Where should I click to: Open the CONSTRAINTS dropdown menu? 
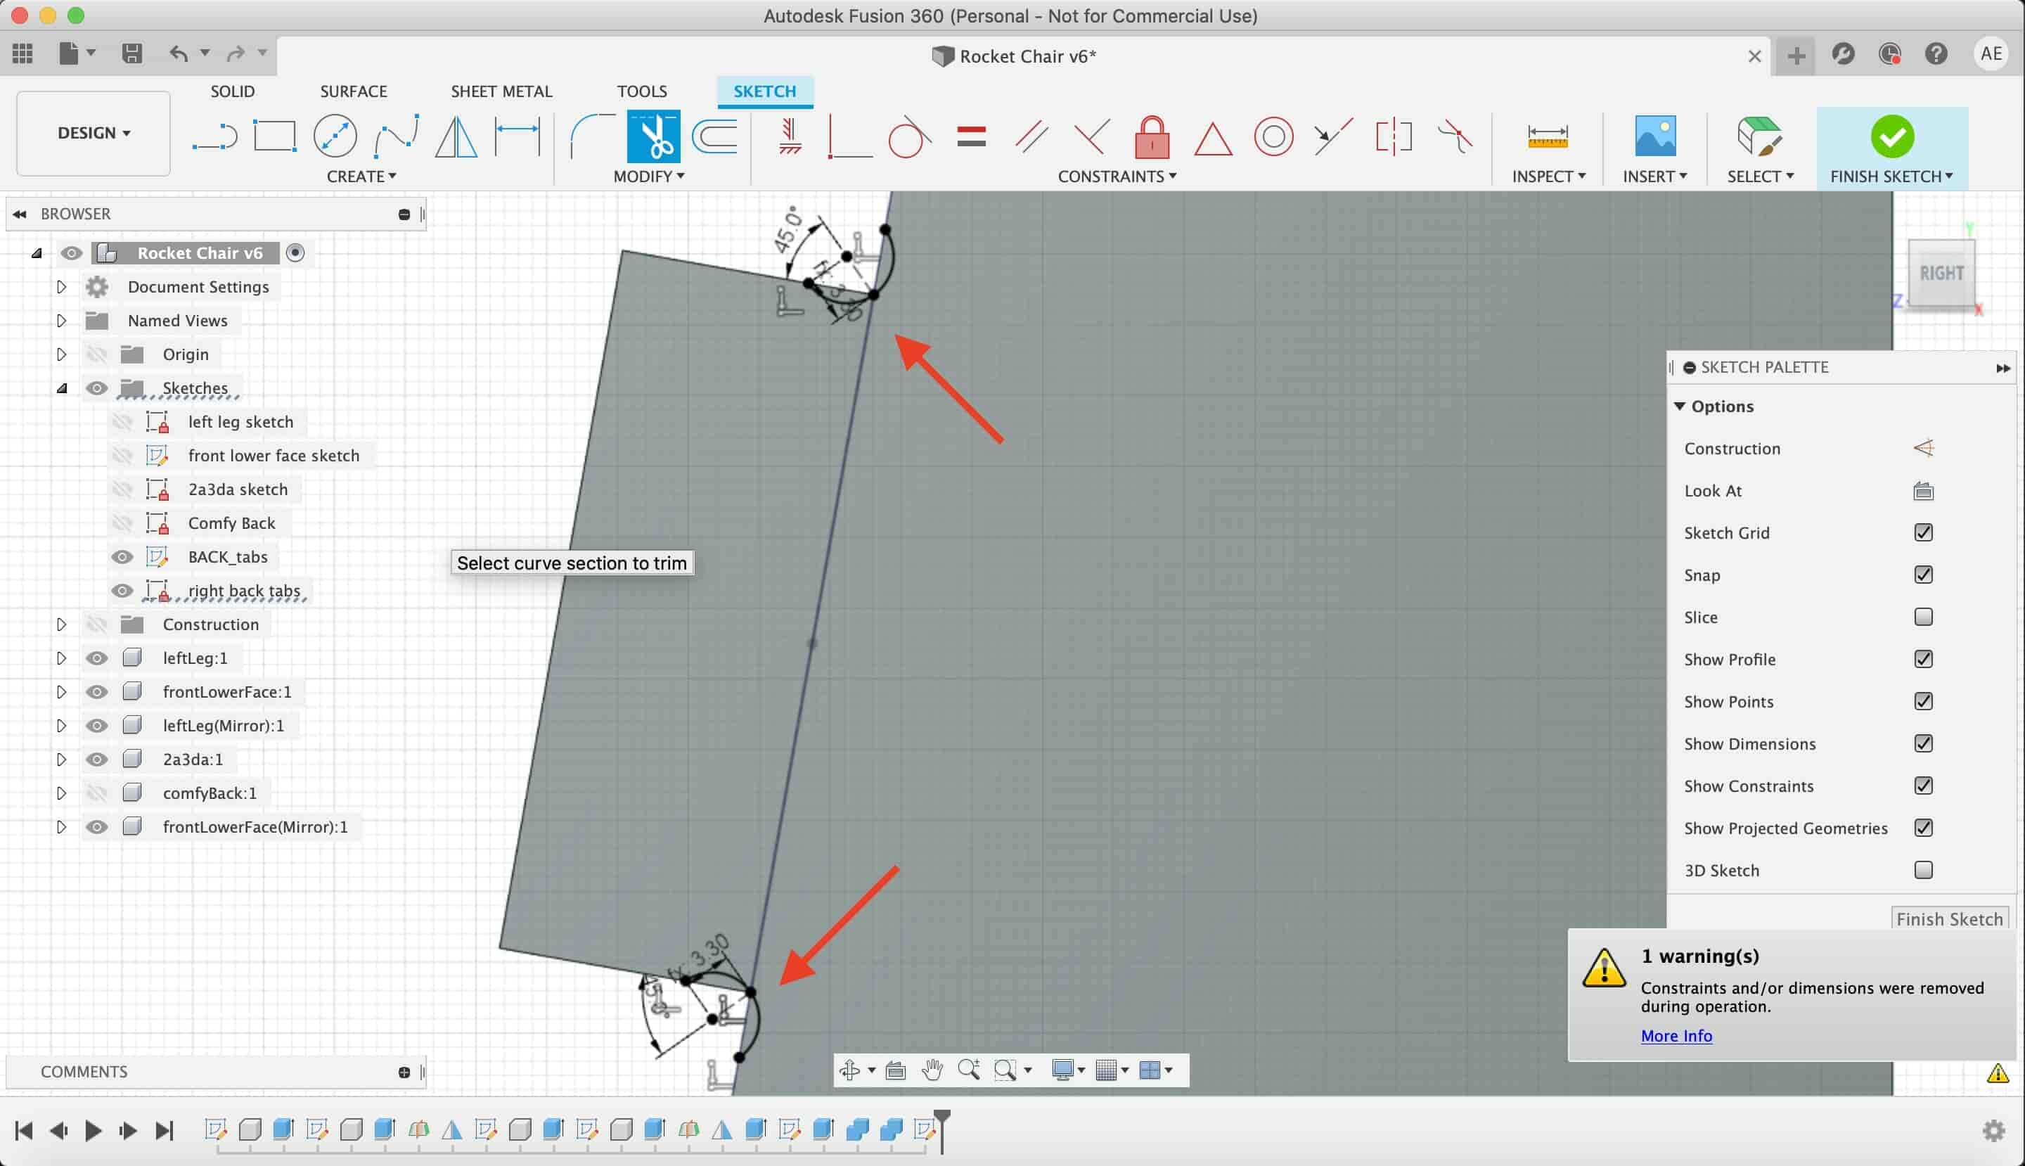[1117, 177]
